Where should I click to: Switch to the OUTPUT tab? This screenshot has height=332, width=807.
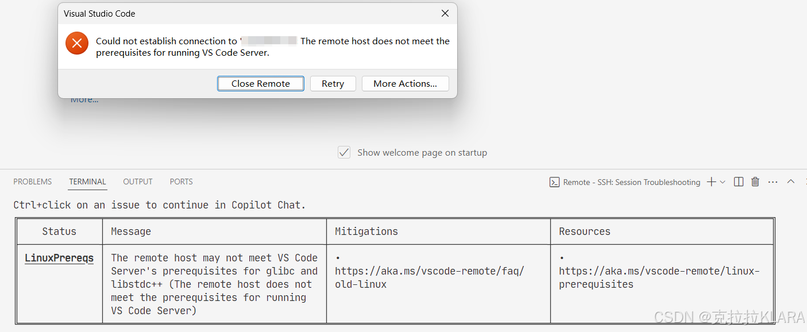pyautogui.click(x=138, y=182)
